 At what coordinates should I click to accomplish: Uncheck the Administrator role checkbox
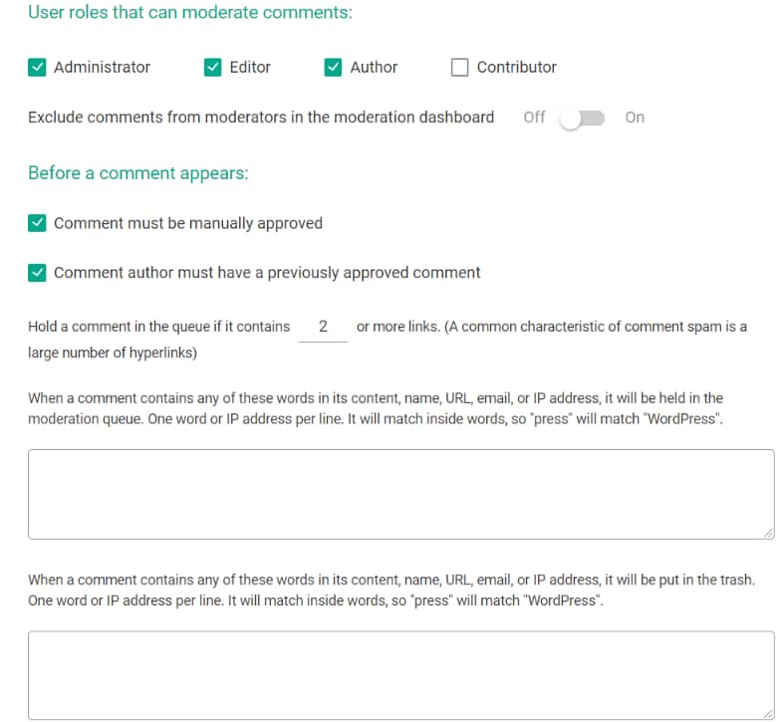(37, 68)
